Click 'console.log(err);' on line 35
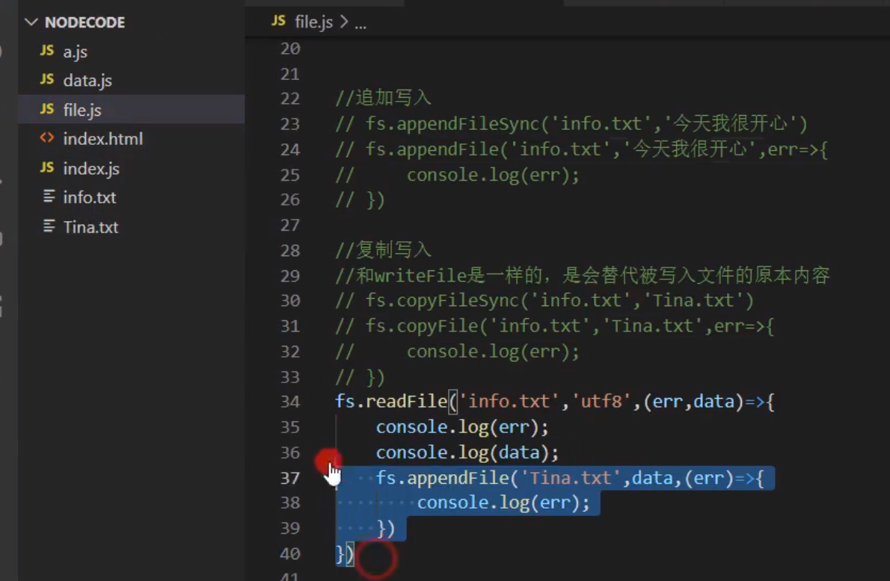The height and width of the screenshot is (581, 890). (x=462, y=427)
